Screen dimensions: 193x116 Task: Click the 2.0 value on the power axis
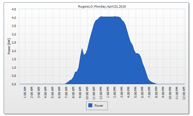(x=14, y=51)
